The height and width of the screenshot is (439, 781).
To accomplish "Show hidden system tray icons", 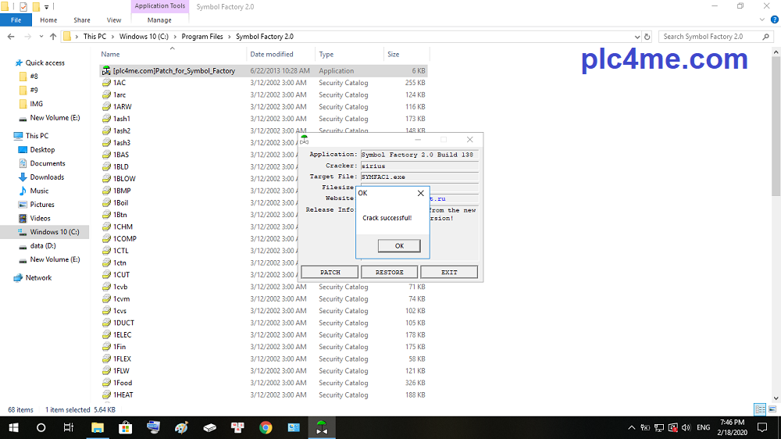I will click(x=631, y=427).
